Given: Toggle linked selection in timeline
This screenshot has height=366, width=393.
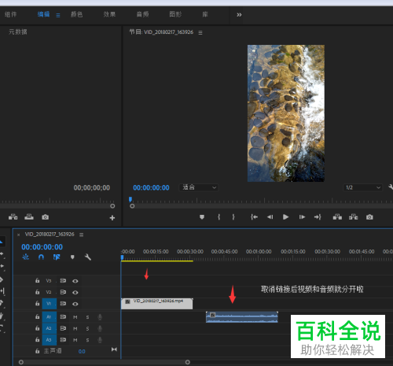Looking at the screenshot, I should click(57, 257).
